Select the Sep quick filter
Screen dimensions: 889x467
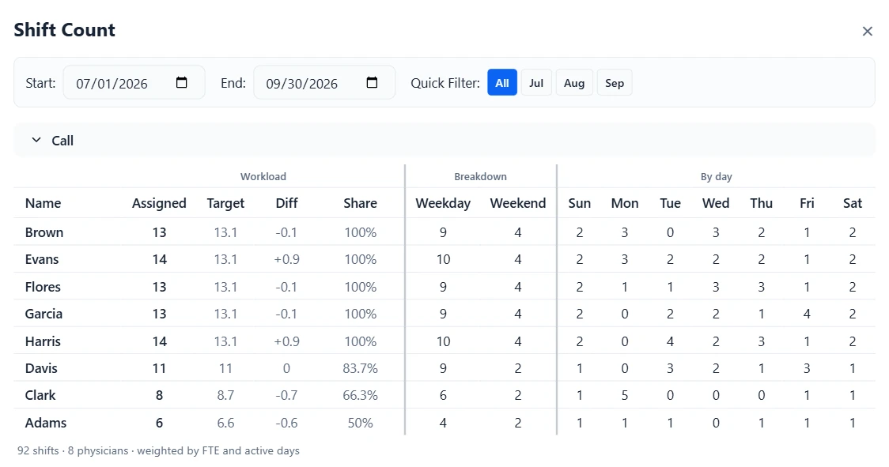click(615, 83)
